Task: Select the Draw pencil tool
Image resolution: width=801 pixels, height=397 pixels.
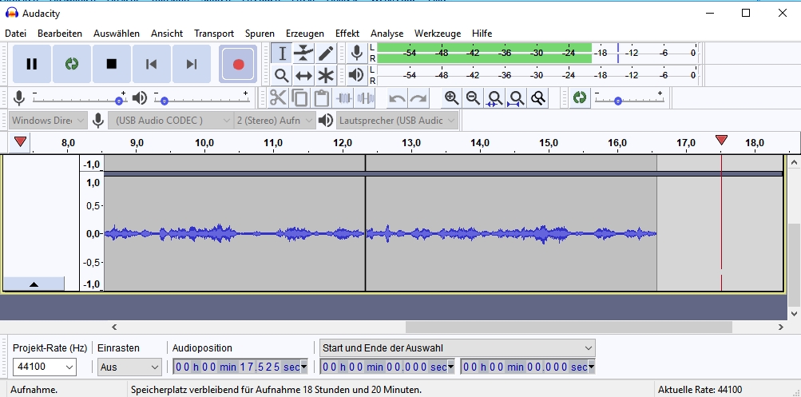Action: pos(325,54)
